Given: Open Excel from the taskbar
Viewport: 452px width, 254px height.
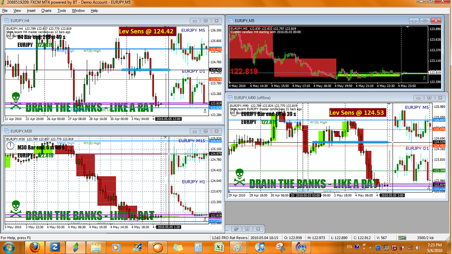Looking at the screenshot, I should [219, 248].
